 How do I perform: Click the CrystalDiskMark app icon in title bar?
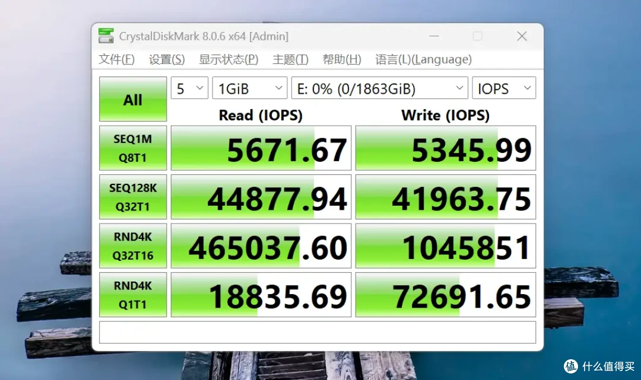click(106, 36)
